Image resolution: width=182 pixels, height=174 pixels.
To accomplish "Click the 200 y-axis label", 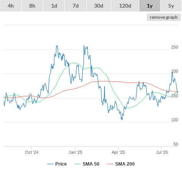I will click(175, 71).
